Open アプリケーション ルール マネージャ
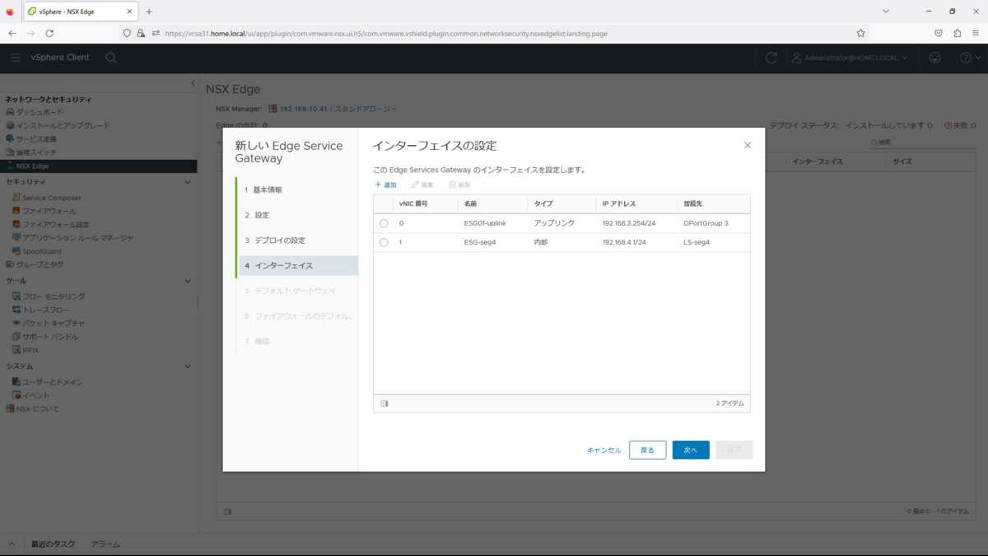 coord(77,238)
